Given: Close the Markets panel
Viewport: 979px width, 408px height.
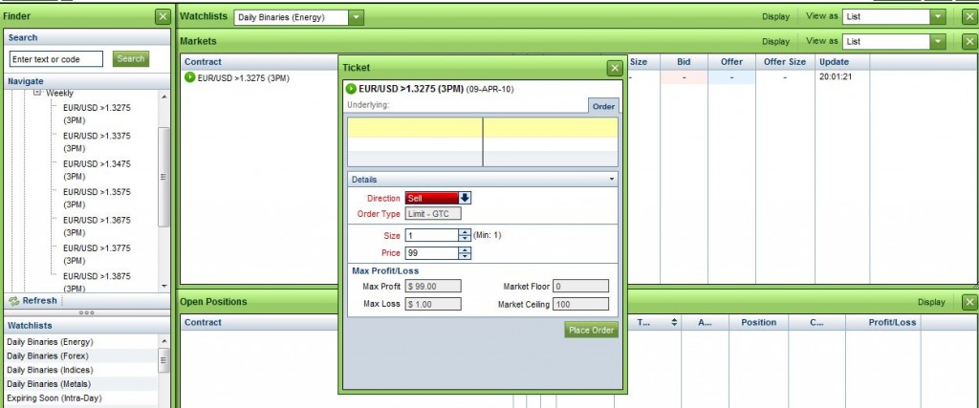Looking at the screenshot, I should (969, 41).
